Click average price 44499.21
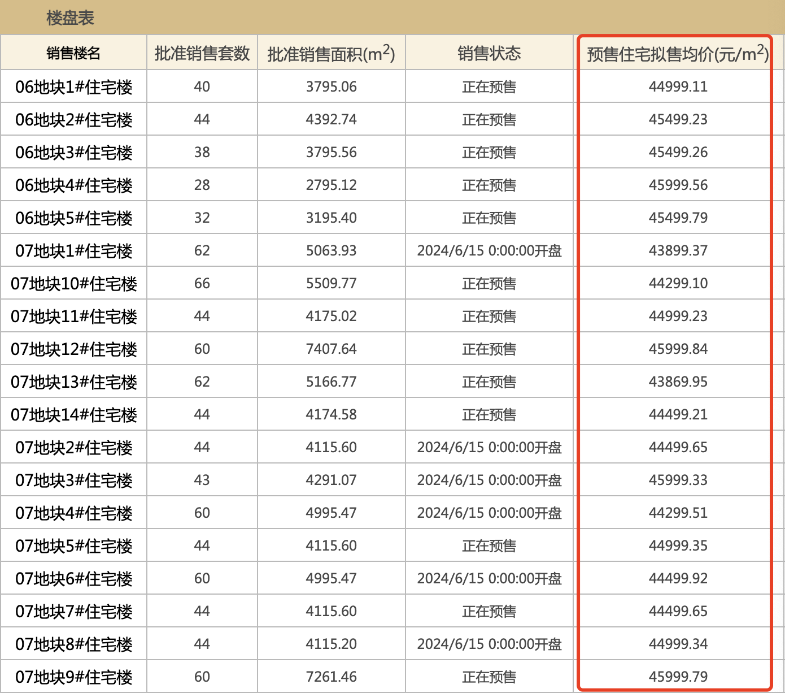 click(x=678, y=414)
